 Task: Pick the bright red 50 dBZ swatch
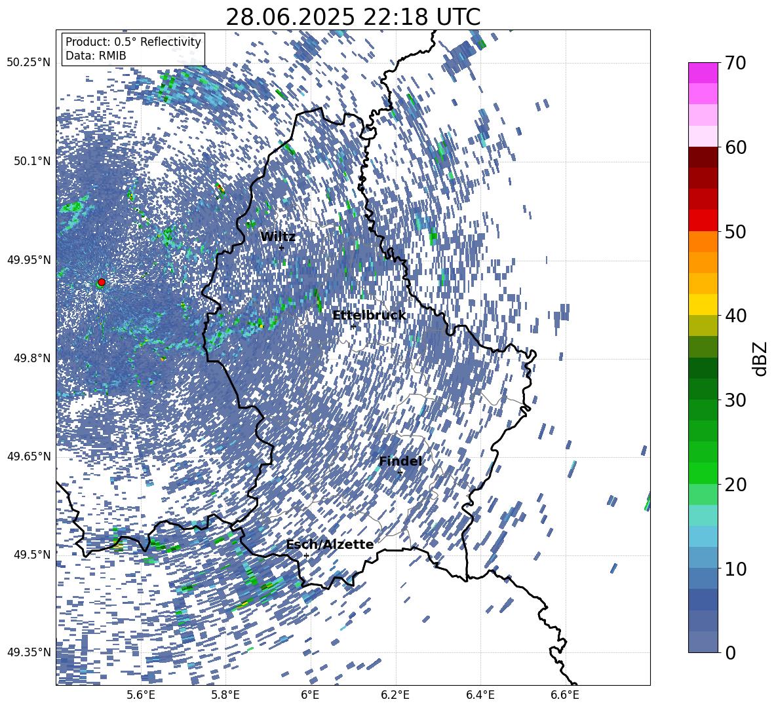click(703, 220)
